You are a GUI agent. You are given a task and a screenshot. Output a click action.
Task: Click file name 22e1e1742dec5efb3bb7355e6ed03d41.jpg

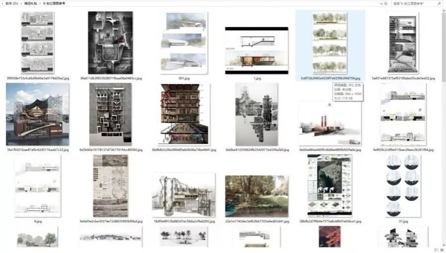coord(257,221)
